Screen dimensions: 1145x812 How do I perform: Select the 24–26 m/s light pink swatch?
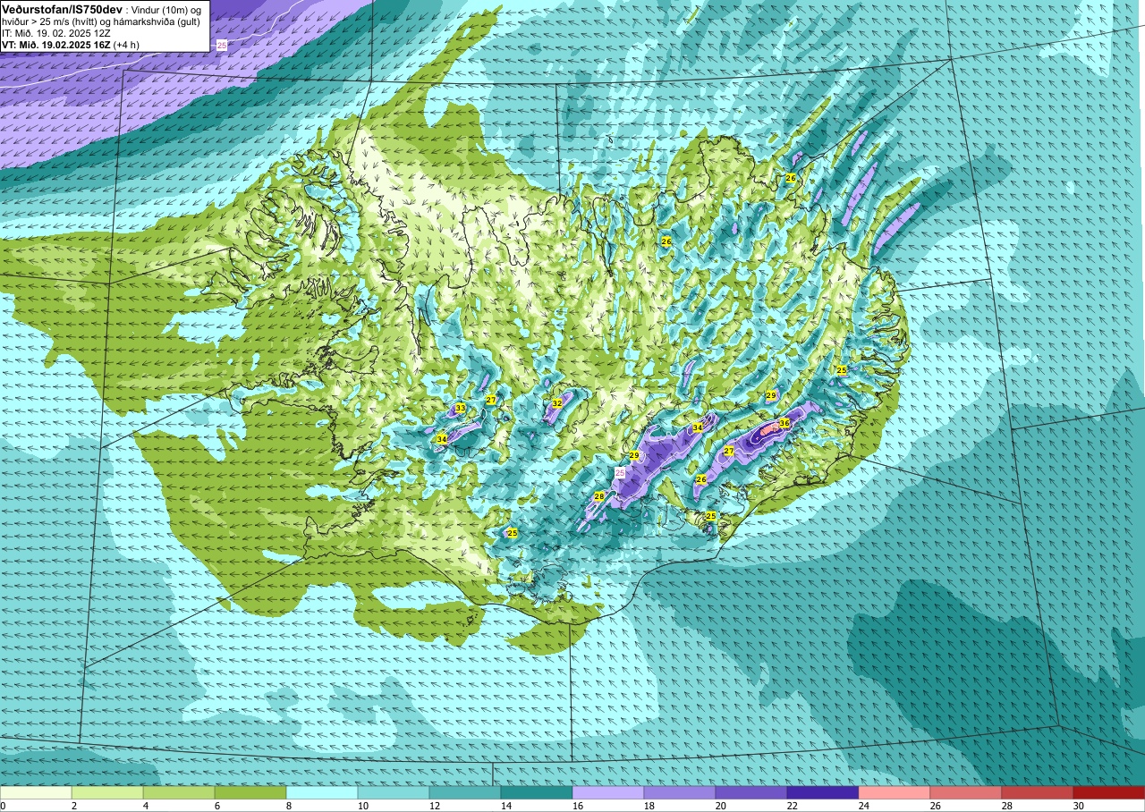click(895, 792)
